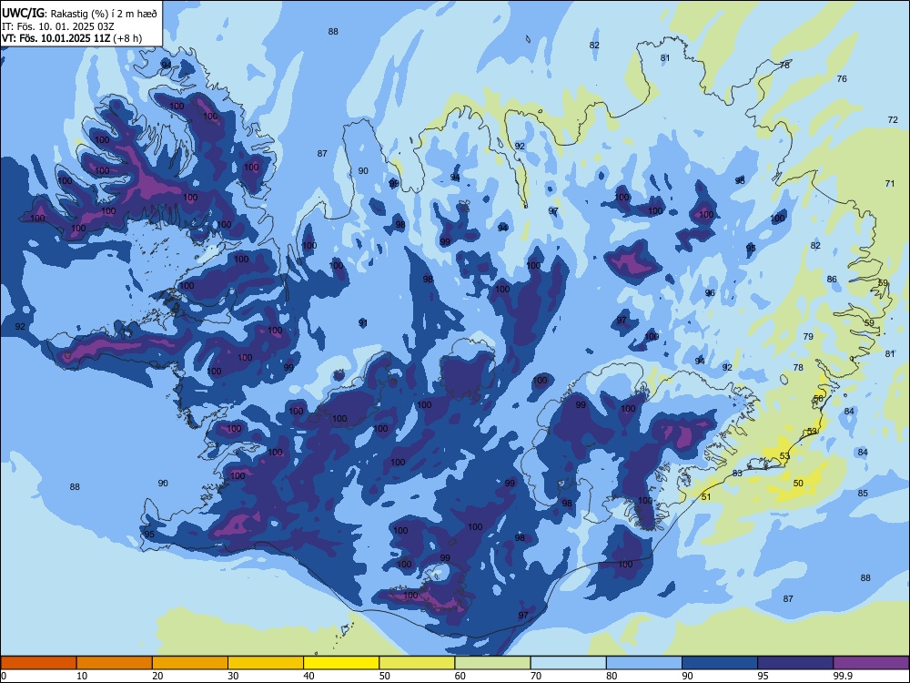Click the legend scale label '30'
This screenshot has height=683, width=910.
click(x=233, y=676)
